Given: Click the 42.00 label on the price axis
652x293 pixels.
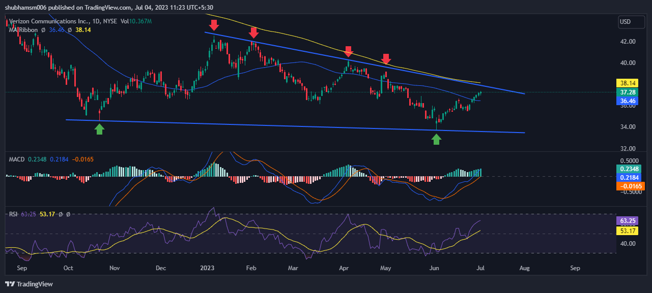Looking at the screenshot, I should [x=628, y=42].
